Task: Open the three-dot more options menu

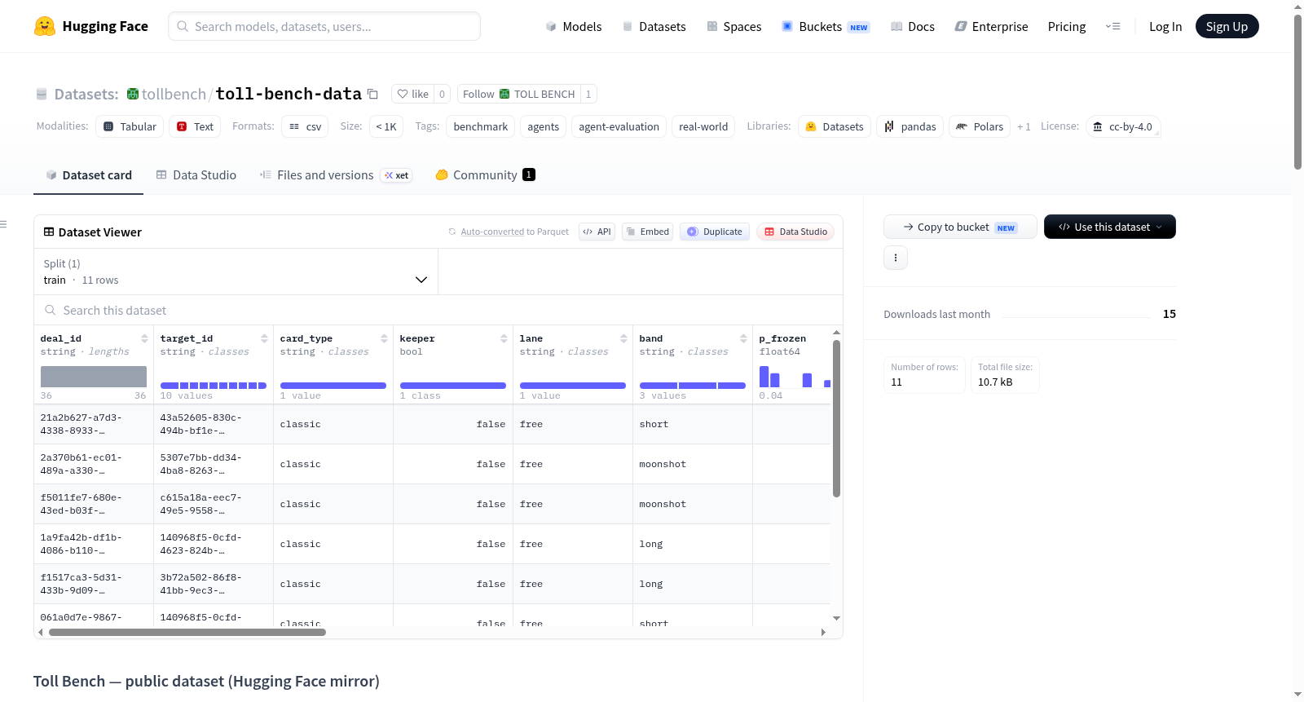Action: pyautogui.click(x=896, y=258)
